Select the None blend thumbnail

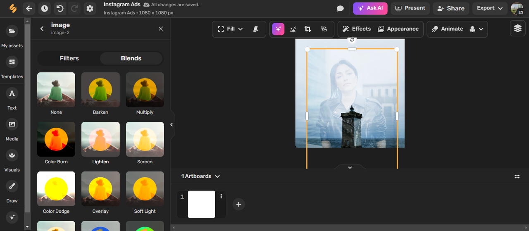[56, 90]
